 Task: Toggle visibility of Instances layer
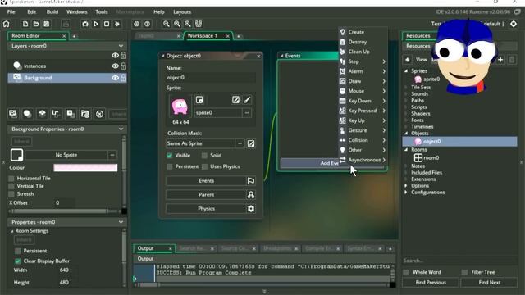115,66
